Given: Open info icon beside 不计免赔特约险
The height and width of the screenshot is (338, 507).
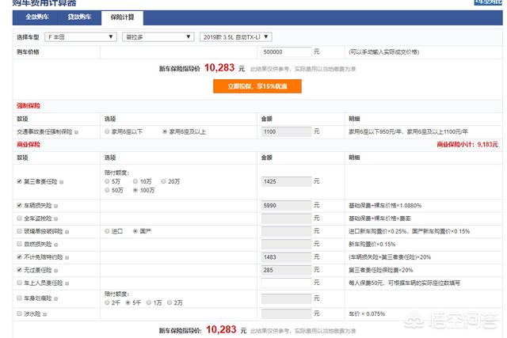Looking at the screenshot, I should (x=67, y=257).
